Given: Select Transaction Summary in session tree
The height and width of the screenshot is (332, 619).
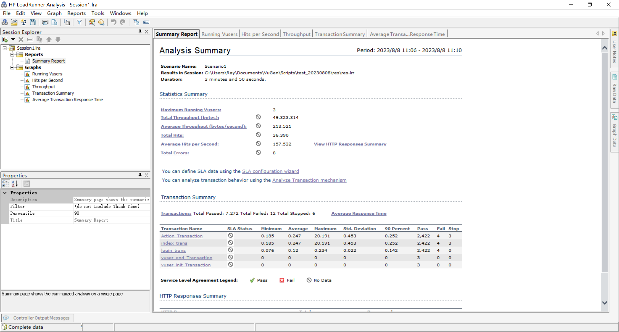Looking at the screenshot, I should (53, 93).
